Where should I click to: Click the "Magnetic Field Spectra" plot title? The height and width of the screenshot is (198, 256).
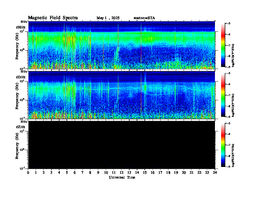click(x=53, y=18)
